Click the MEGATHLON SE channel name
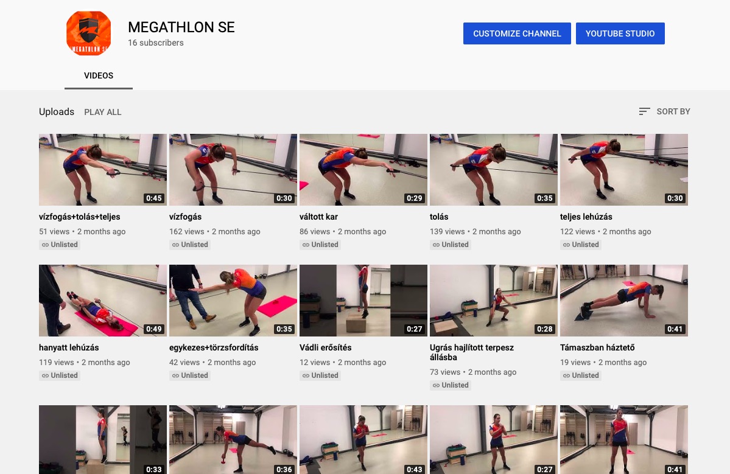 click(181, 27)
